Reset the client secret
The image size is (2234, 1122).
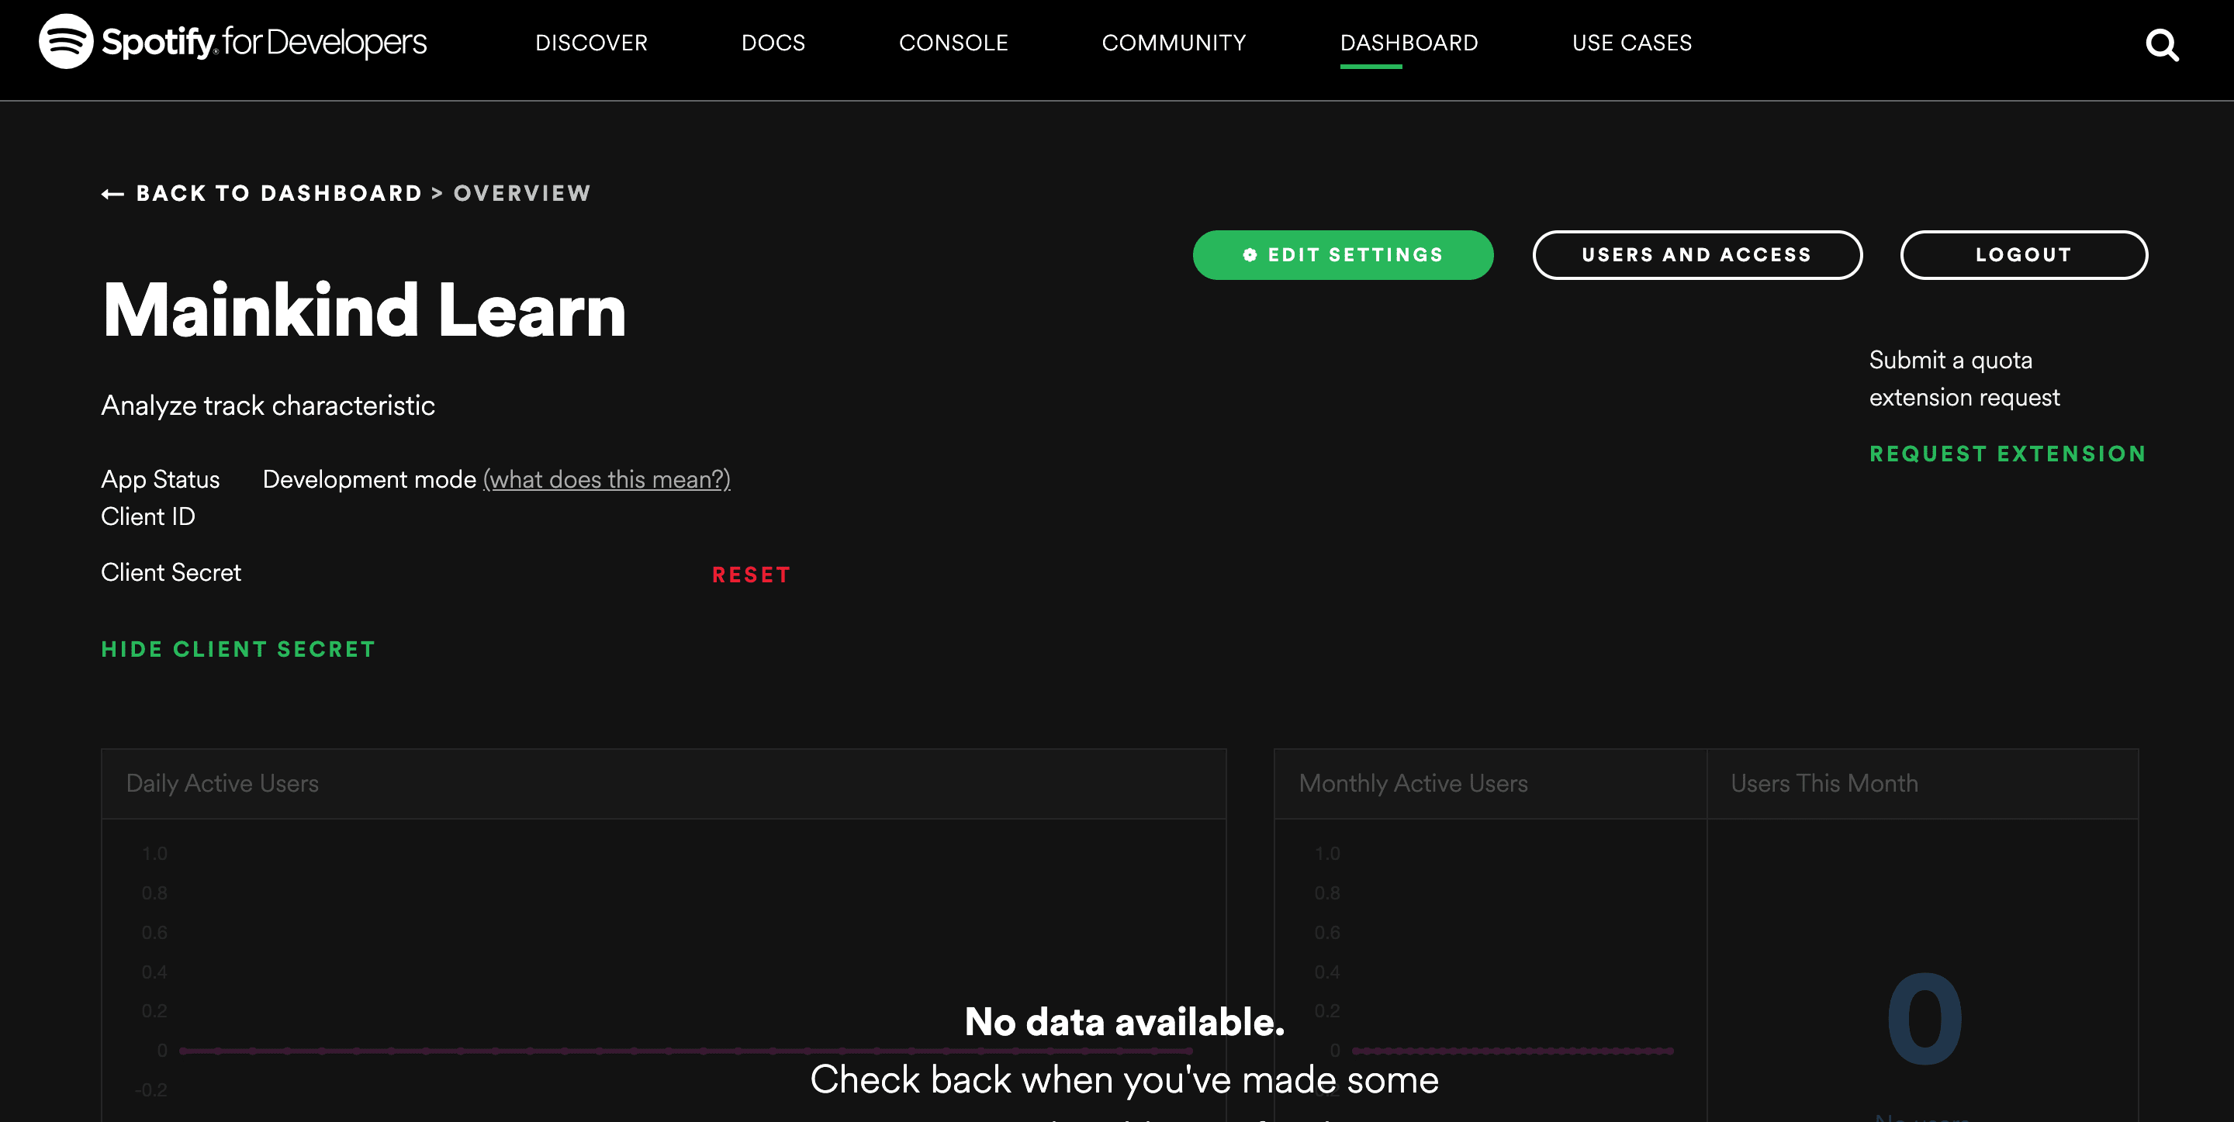(x=751, y=575)
